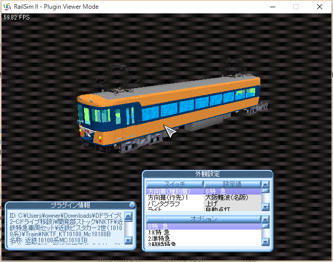Click the オプション column header
This screenshot has height=262, width=333.
pyautogui.click(x=204, y=219)
